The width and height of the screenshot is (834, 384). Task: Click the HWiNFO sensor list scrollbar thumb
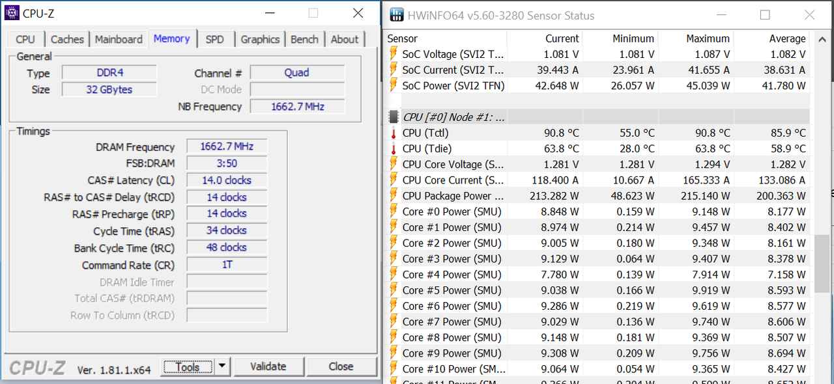click(x=822, y=264)
